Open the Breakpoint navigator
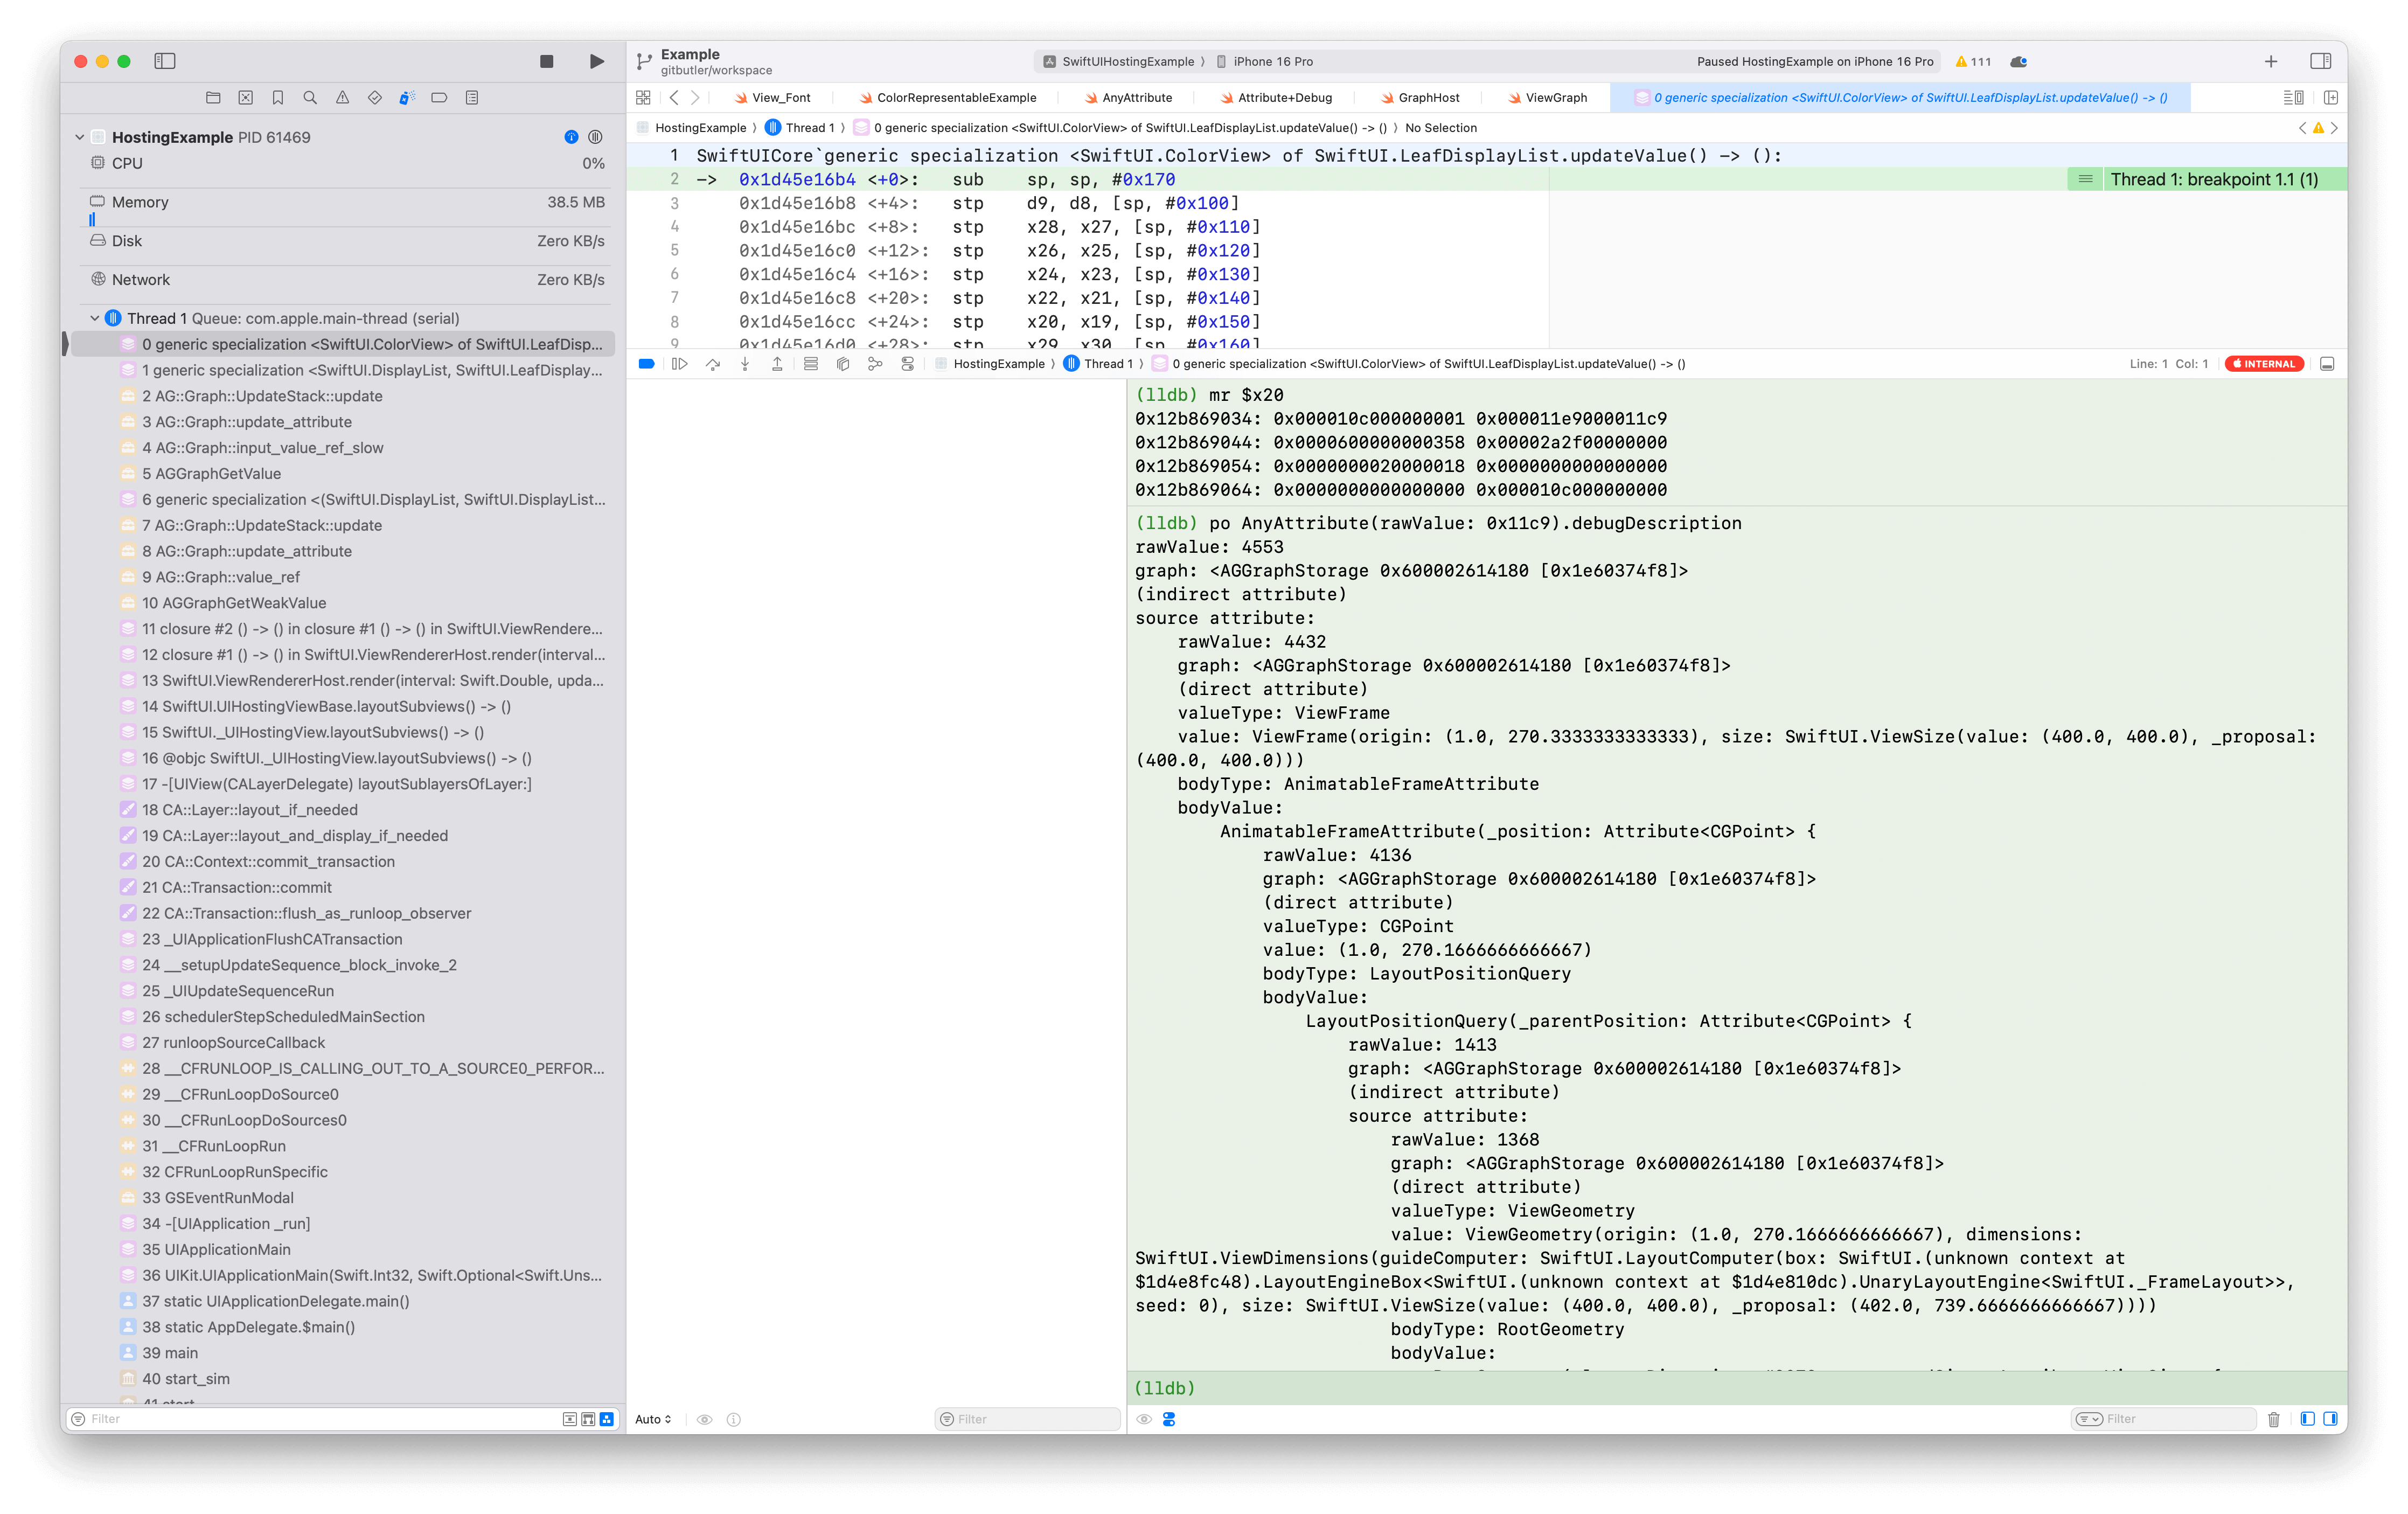Viewport: 2408px width, 1514px height. pyautogui.click(x=439, y=98)
